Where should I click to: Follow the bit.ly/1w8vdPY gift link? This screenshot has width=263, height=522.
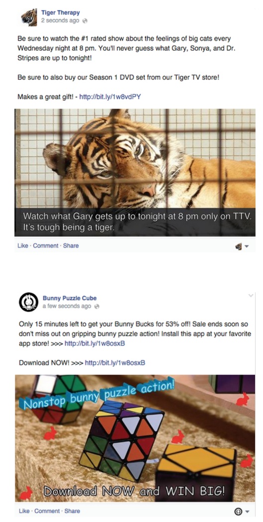coord(110,97)
